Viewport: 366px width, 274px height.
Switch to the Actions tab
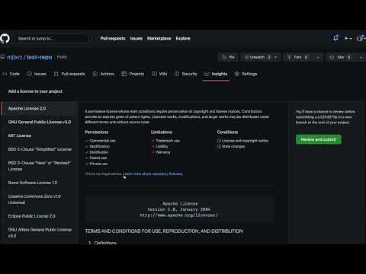click(x=104, y=74)
